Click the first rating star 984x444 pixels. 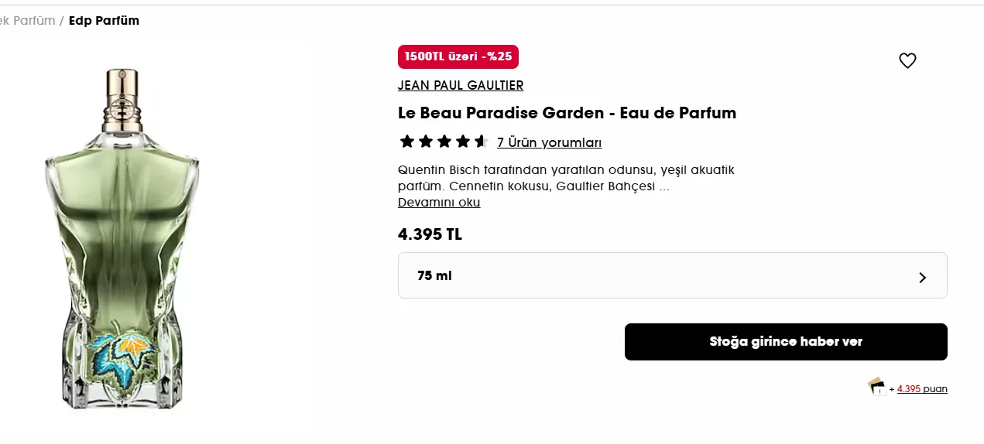[406, 142]
